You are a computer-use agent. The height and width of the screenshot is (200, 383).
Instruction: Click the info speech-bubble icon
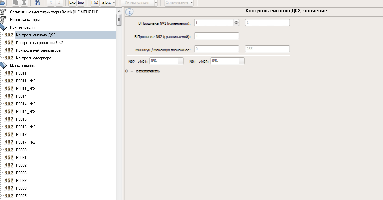click(129, 12)
